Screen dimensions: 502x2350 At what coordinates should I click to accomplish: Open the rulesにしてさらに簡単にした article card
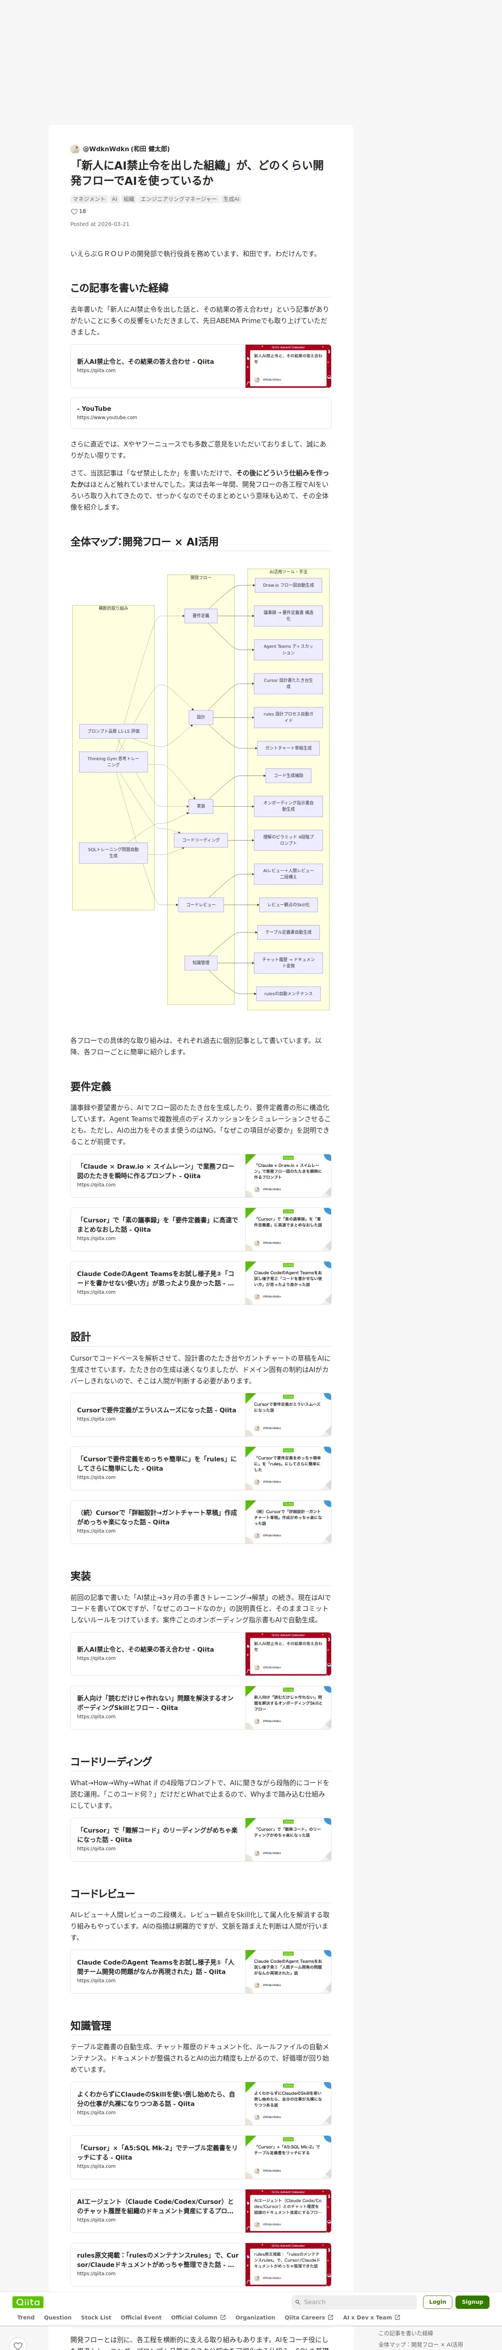click(x=201, y=1469)
